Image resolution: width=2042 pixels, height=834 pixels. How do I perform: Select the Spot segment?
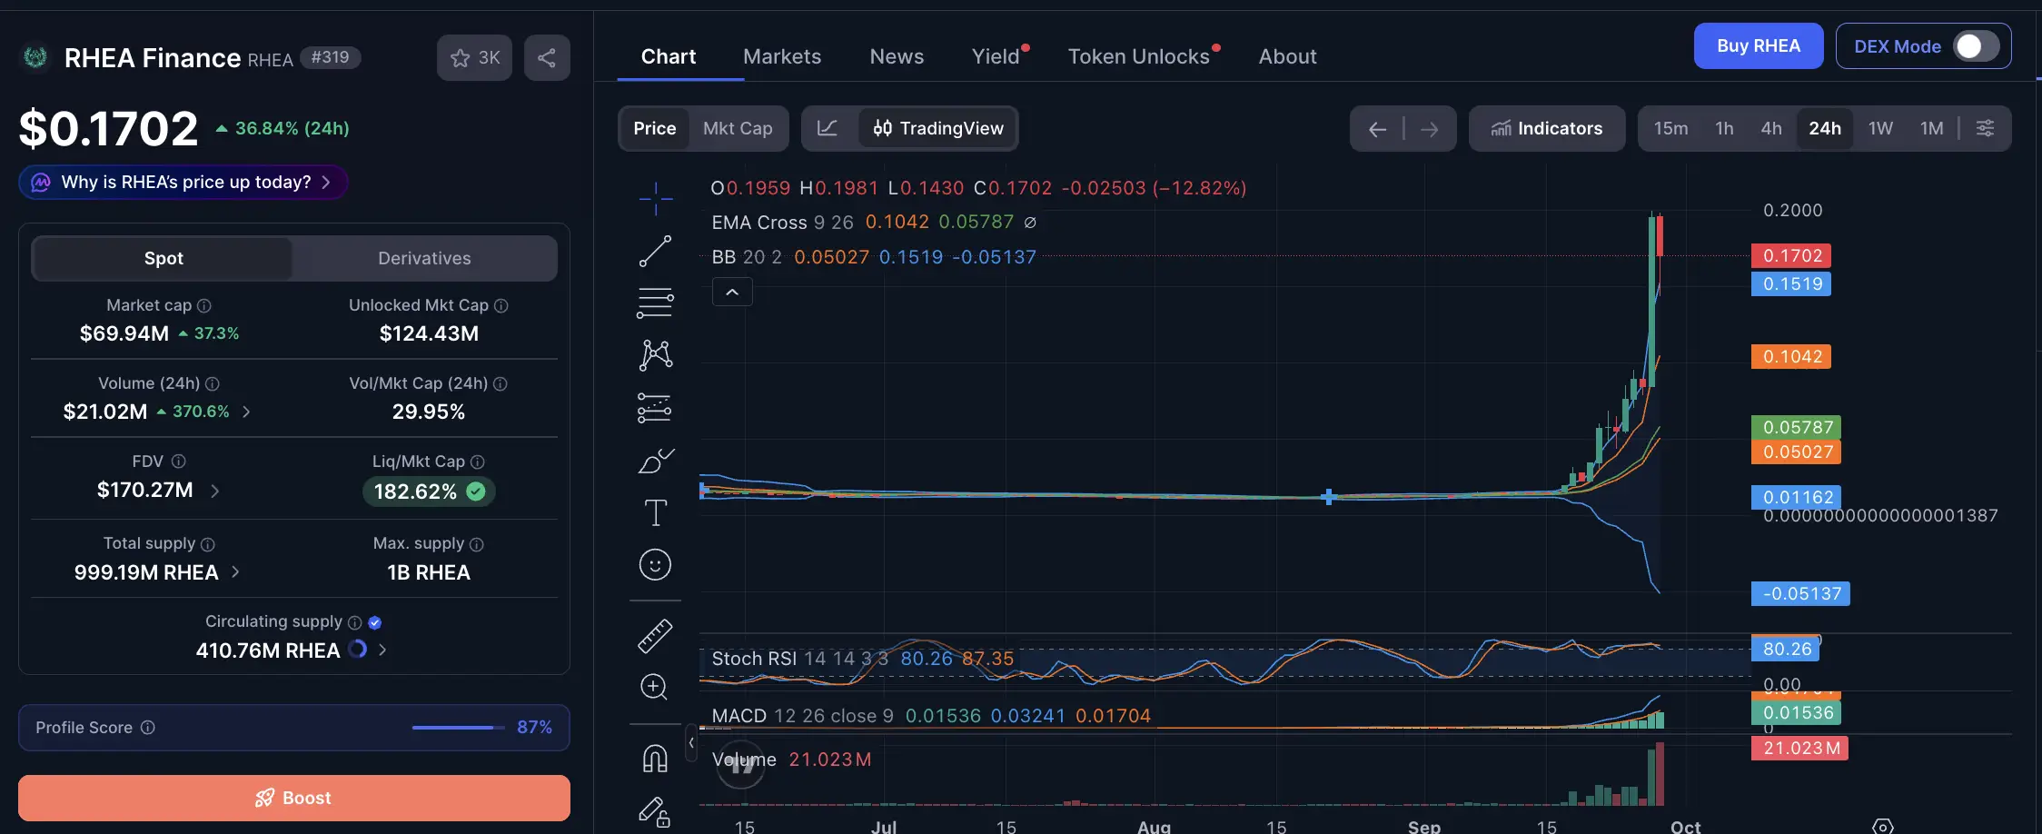point(164,258)
